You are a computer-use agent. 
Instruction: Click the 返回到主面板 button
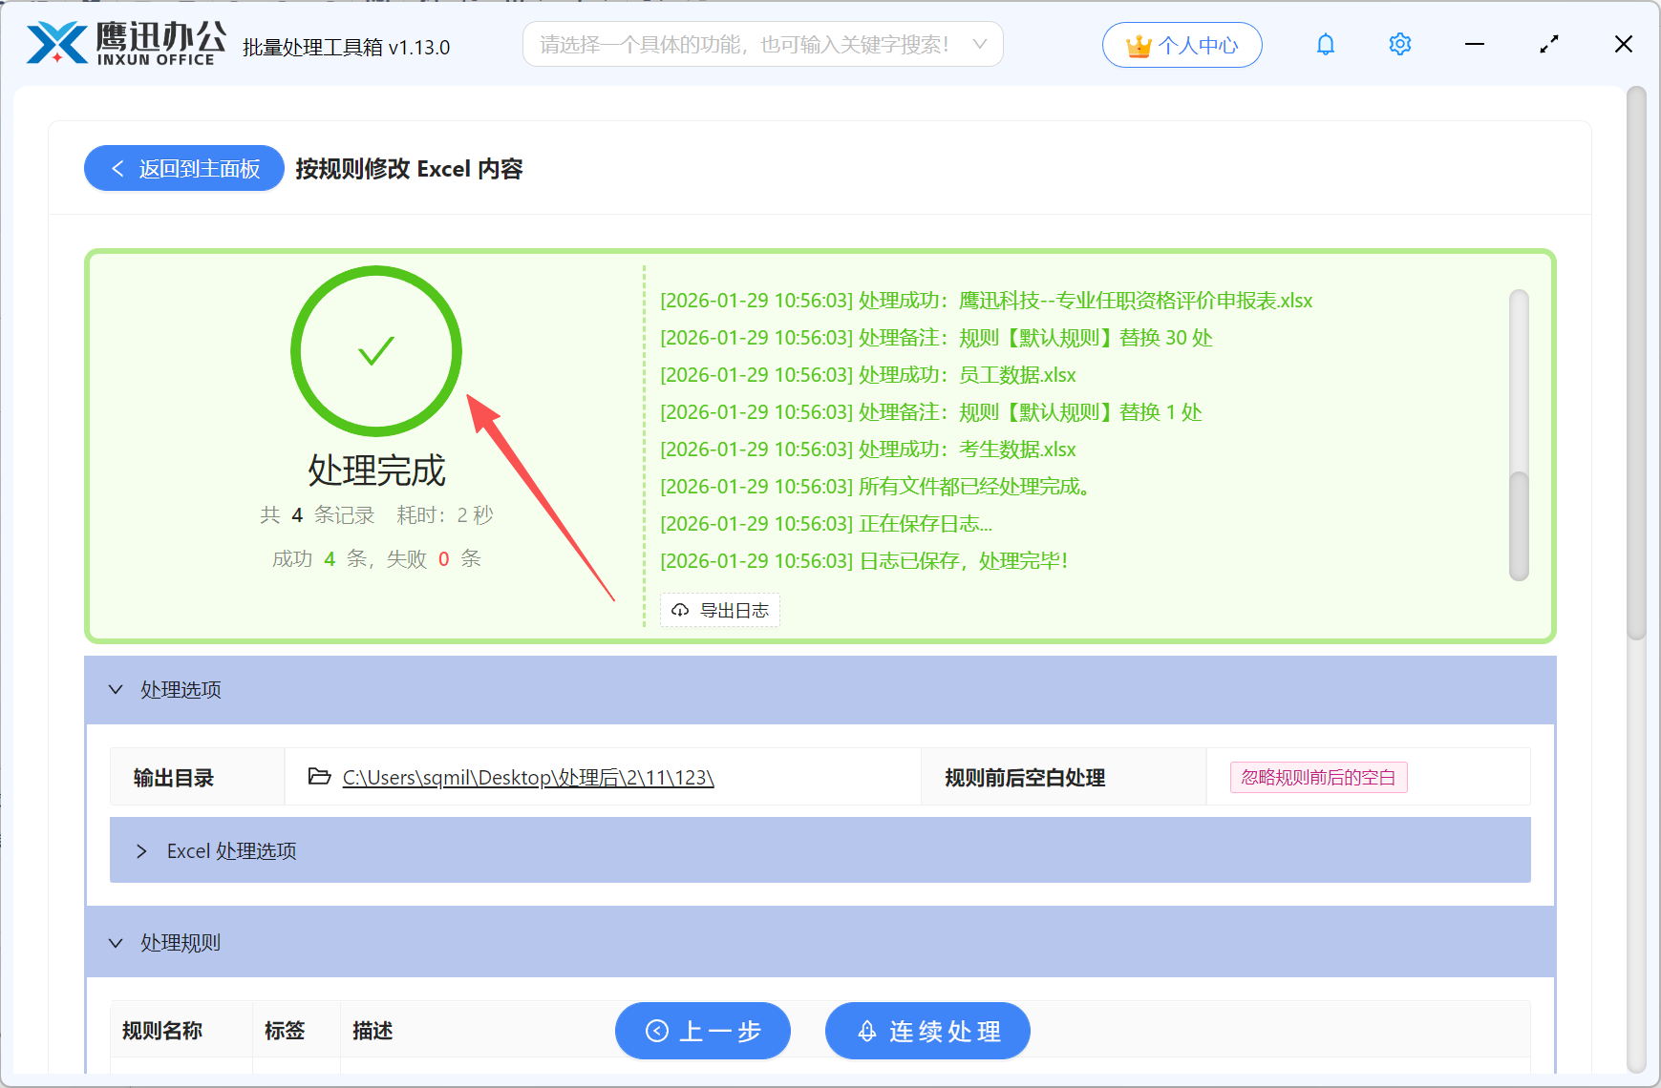tap(183, 168)
